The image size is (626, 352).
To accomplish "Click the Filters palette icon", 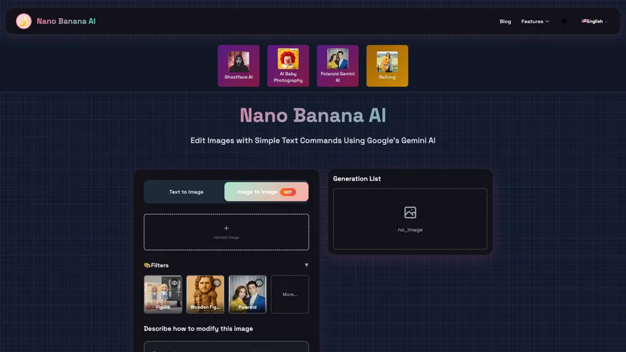I will 147,265.
